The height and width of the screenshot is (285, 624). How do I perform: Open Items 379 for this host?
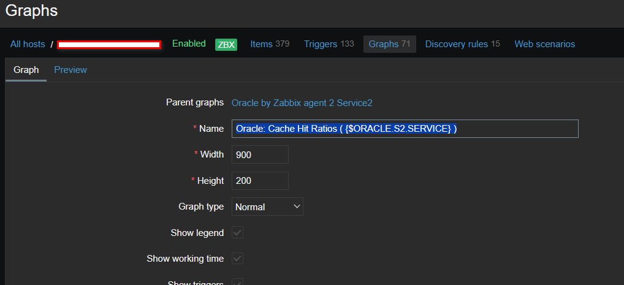click(270, 44)
